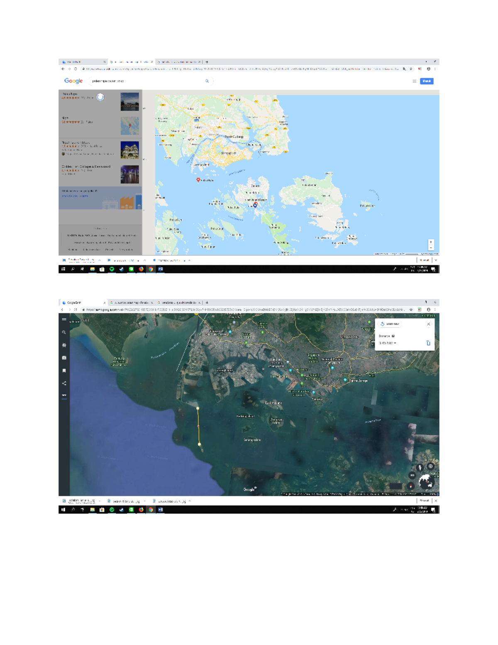Click the blue Masuk sign-in button

[427, 81]
